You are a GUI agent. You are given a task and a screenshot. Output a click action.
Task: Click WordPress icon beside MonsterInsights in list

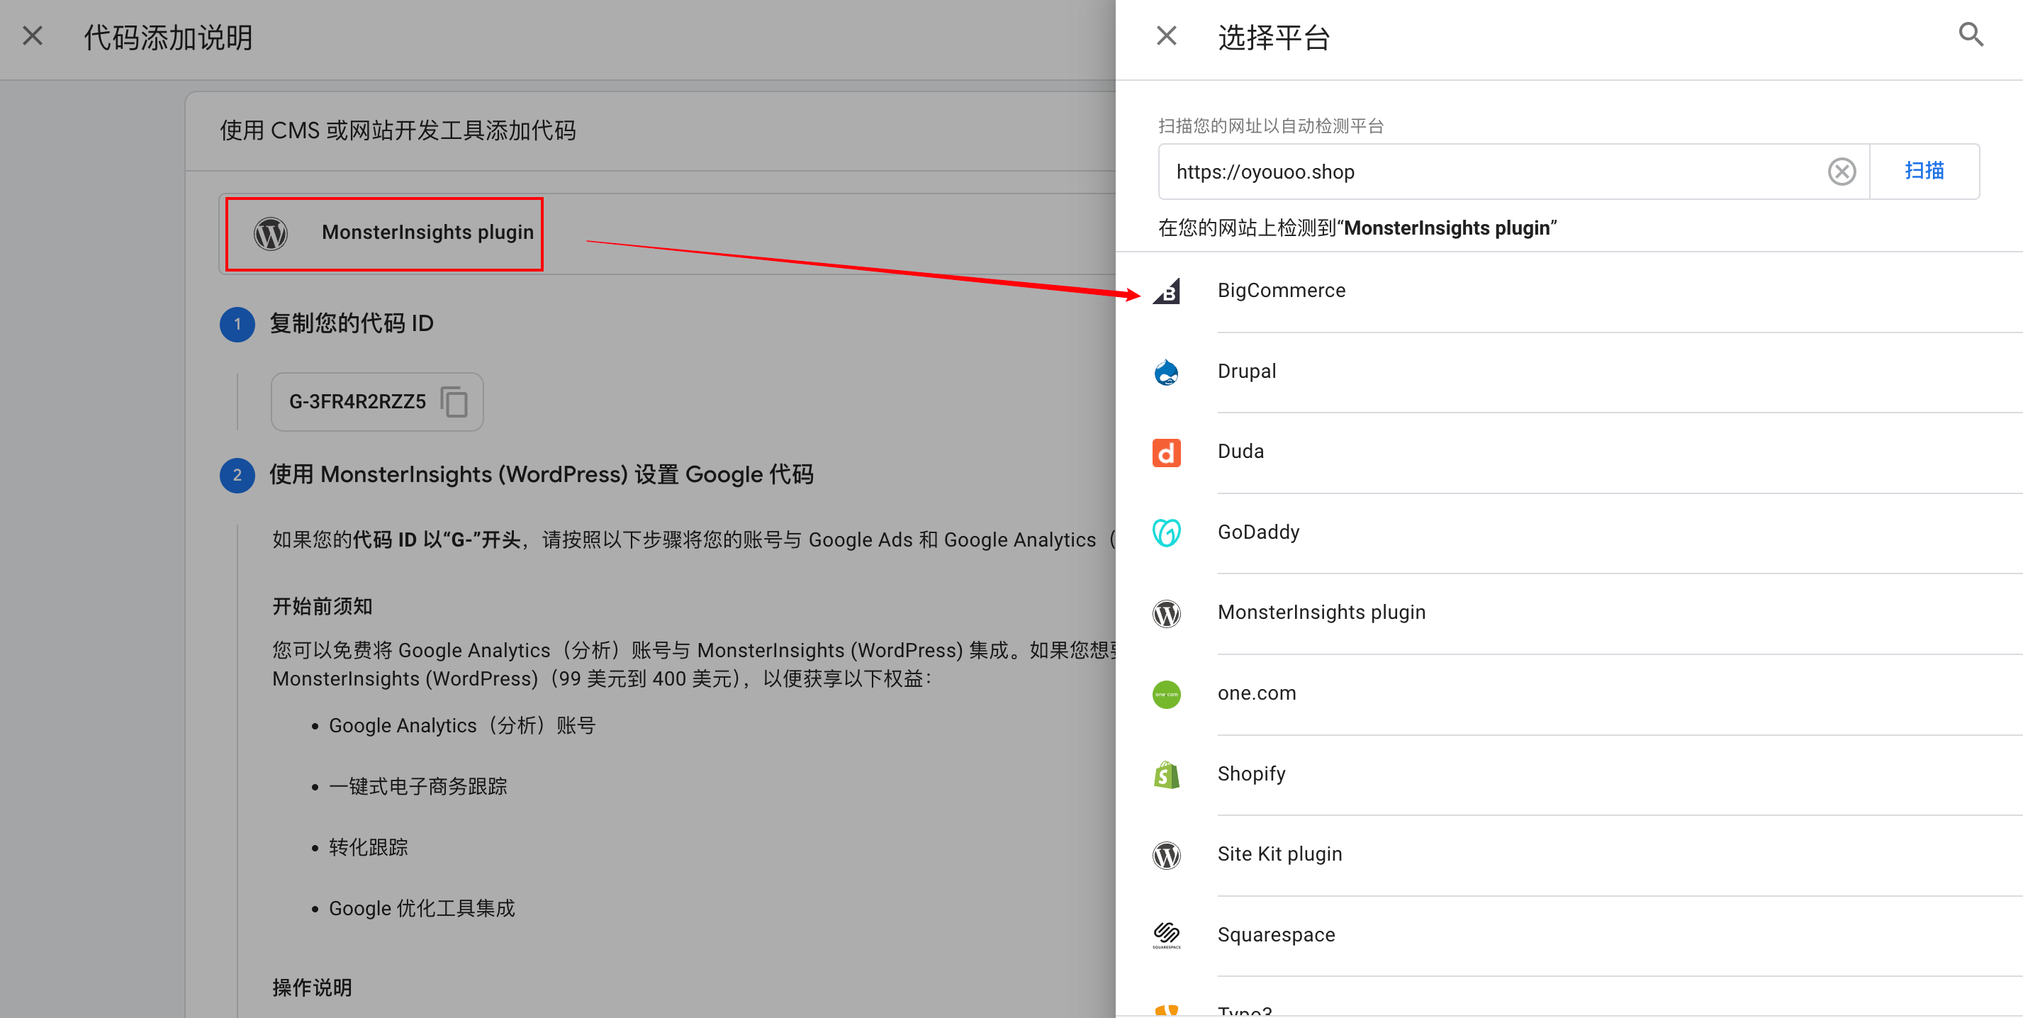[1166, 613]
